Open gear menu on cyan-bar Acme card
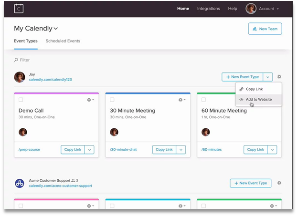297x216 pixels. point(182,206)
